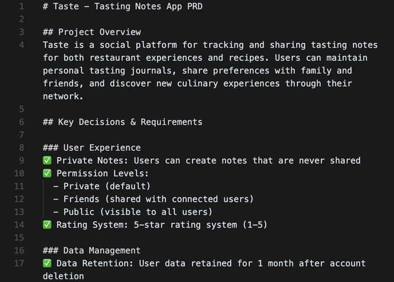Click the word 'network.' ending the overview paragraph
The height and width of the screenshot is (282, 394).
click(x=62, y=96)
